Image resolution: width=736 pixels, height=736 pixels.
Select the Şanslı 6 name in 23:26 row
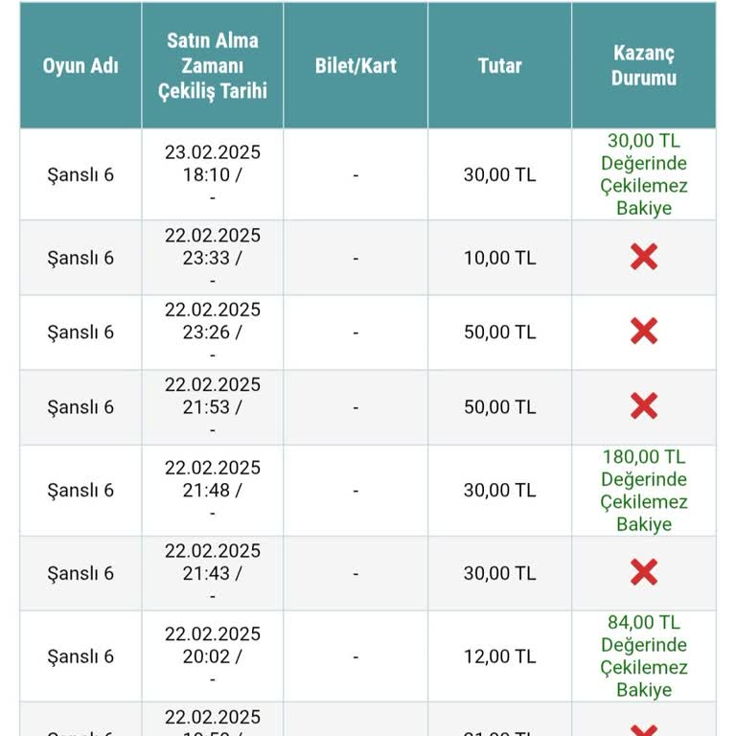click(x=80, y=332)
